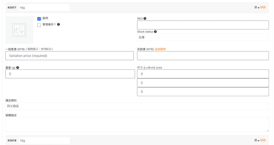The width and height of the screenshot is (274, 145).
Task: Click hamburger drag handle for variation #2618
Action: pos(256,140)
